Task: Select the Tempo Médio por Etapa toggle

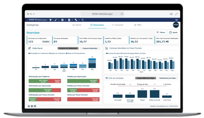Action: click(145, 78)
